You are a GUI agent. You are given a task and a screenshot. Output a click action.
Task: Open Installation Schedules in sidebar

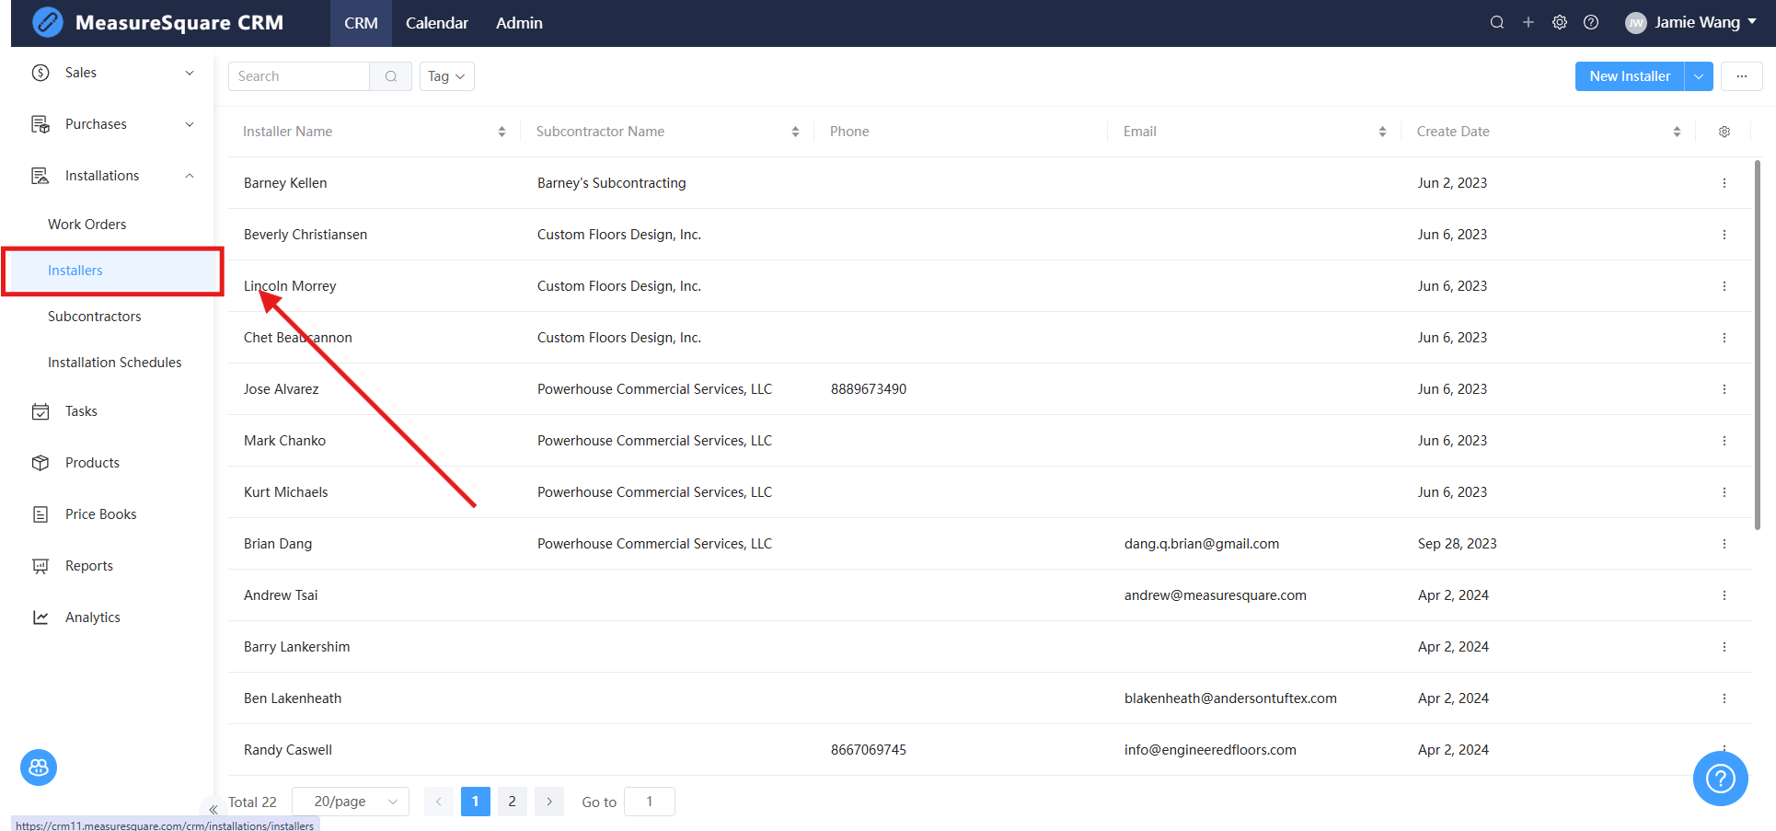click(115, 363)
